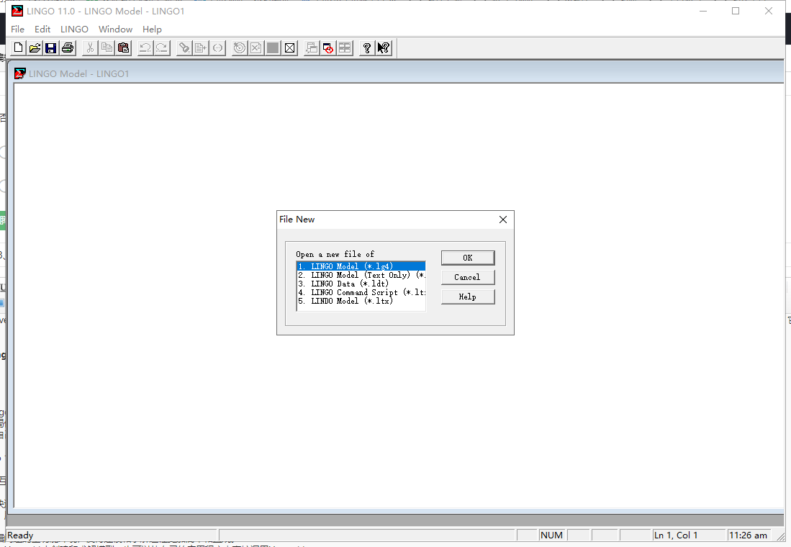Click the Solve bullseye icon

pyautogui.click(x=240, y=48)
